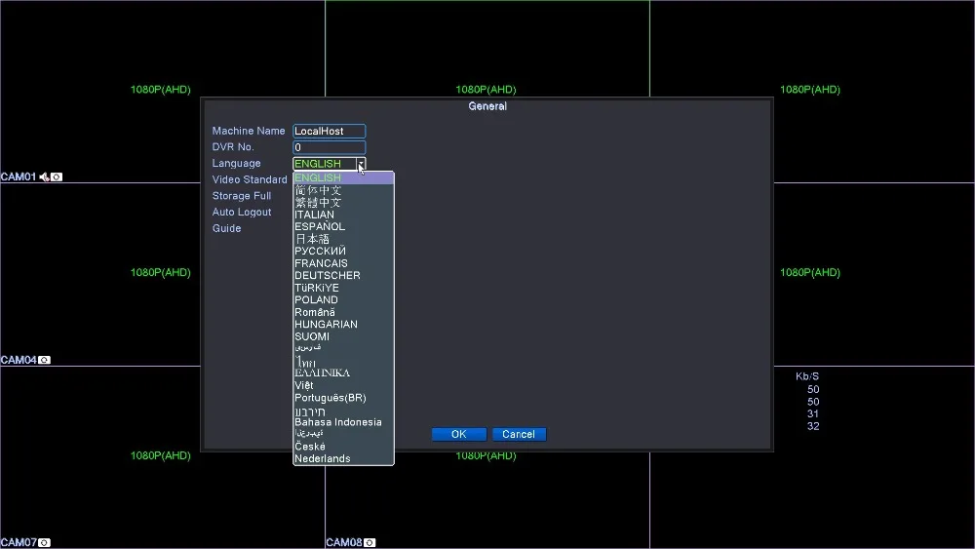Select Simplified Chinese language option
The width and height of the screenshot is (975, 549).
(x=343, y=190)
